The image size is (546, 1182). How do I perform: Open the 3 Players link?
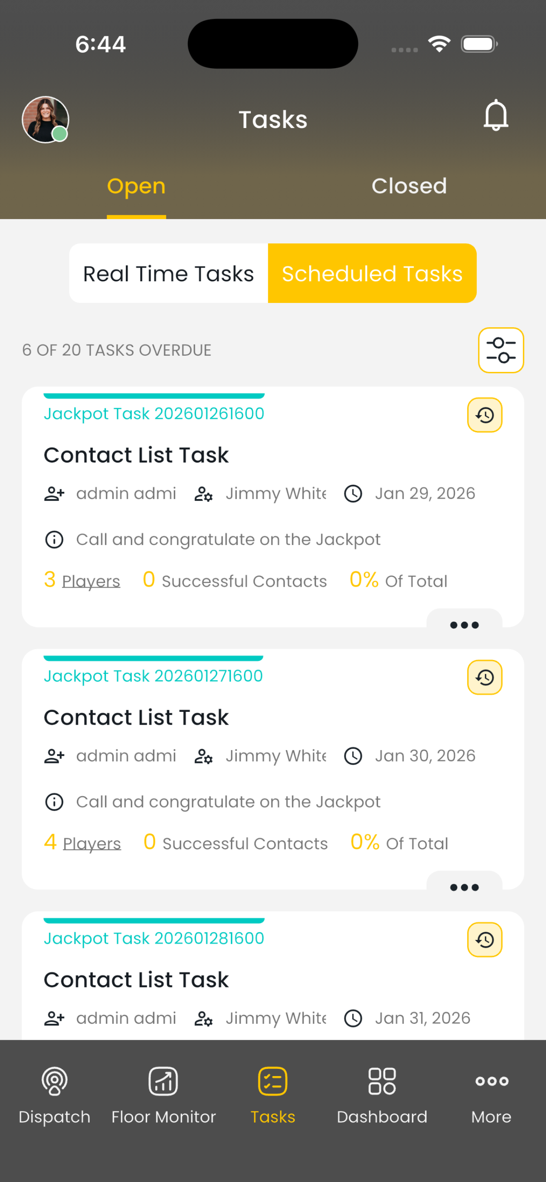[x=82, y=580]
